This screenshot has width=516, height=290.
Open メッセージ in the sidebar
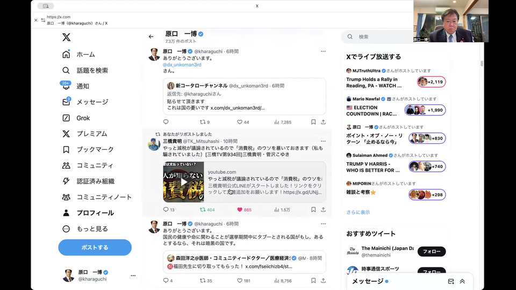tap(85, 102)
